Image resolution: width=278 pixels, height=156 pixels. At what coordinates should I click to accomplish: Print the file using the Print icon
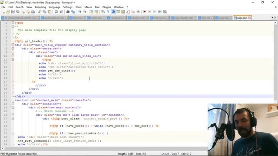33,12
